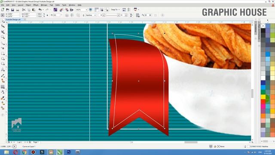Select the Color Eyedropper tool
This screenshot has width=275, height=155.
coord(3,98)
